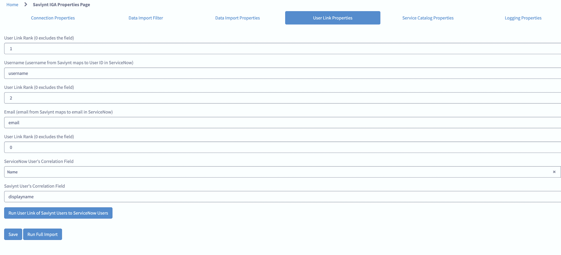
Task: Focus the User Link Rank field containing 1
Action: [283, 48]
